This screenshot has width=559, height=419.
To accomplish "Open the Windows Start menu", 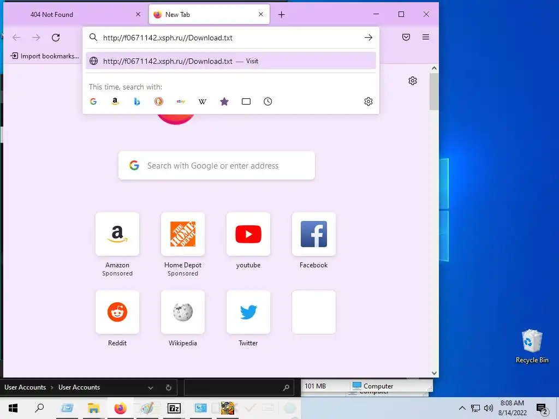I will coord(13,408).
